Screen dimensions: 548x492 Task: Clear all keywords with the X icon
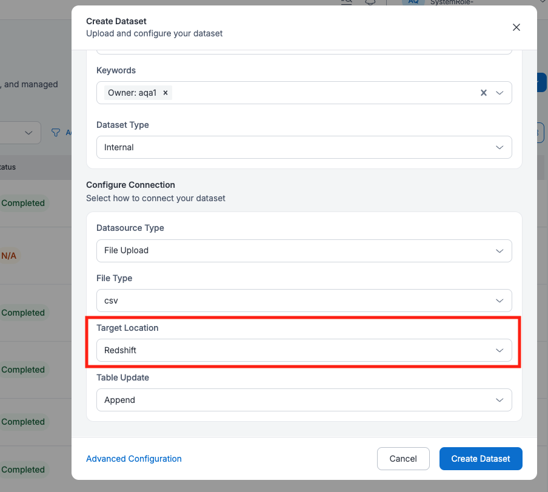click(x=483, y=93)
